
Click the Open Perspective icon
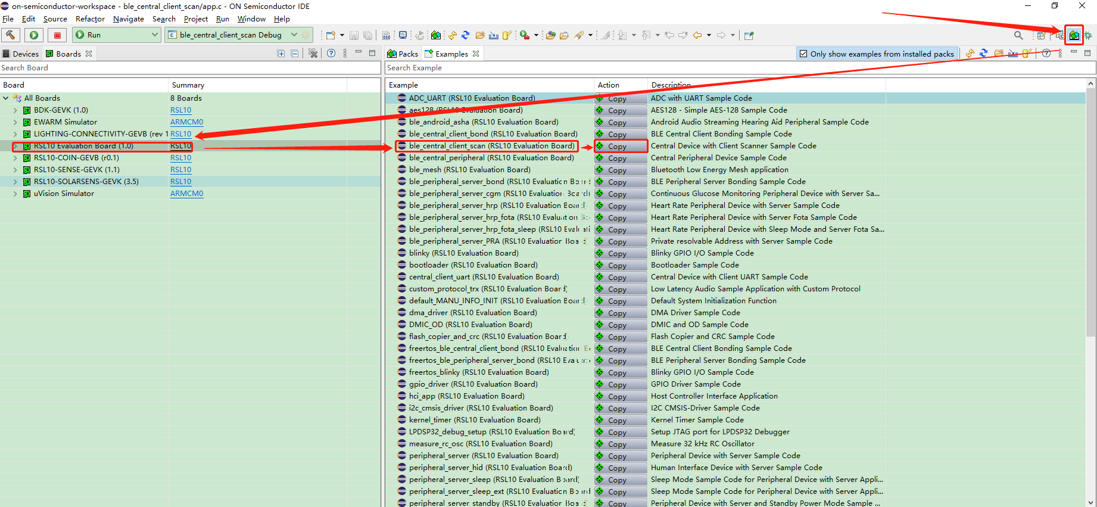[x=1041, y=35]
